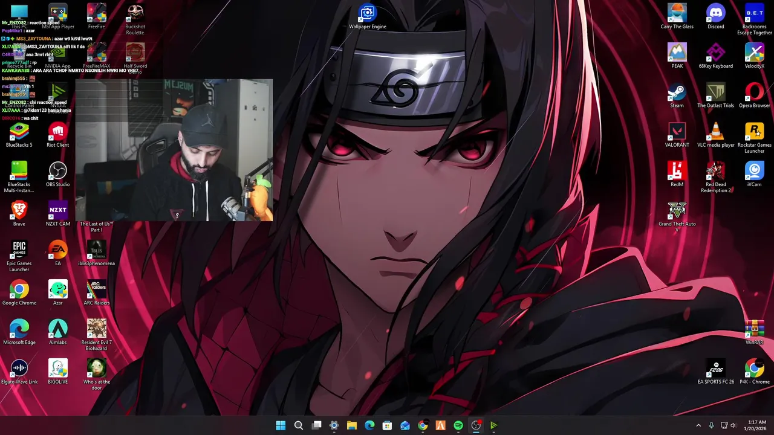Viewport: 774px width, 435px height.
Task: Open the volume control in the tray
Action: (733, 425)
